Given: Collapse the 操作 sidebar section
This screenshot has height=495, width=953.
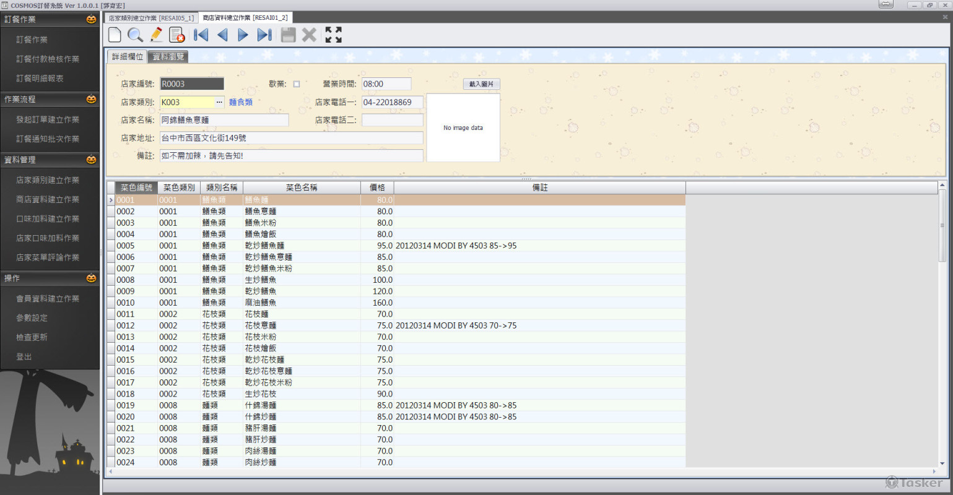Looking at the screenshot, I should [x=50, y=278].
